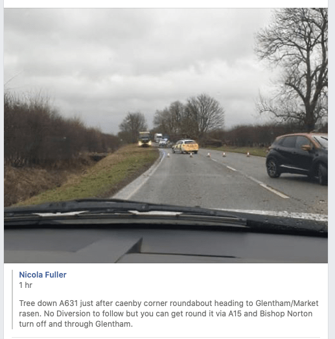Click the traffic cone beside the police car

coord(191,155)
